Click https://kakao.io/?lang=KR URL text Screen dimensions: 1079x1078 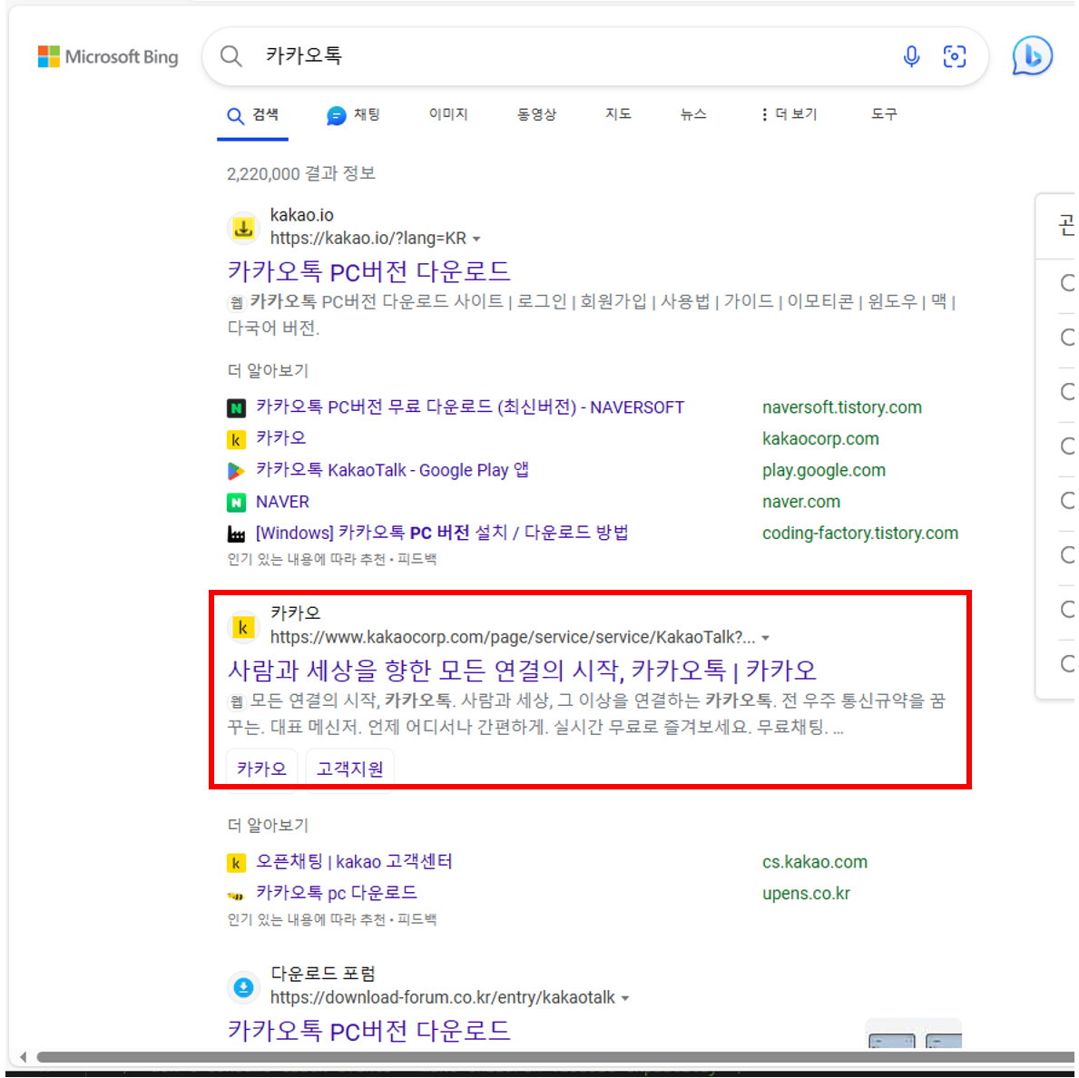368,238
